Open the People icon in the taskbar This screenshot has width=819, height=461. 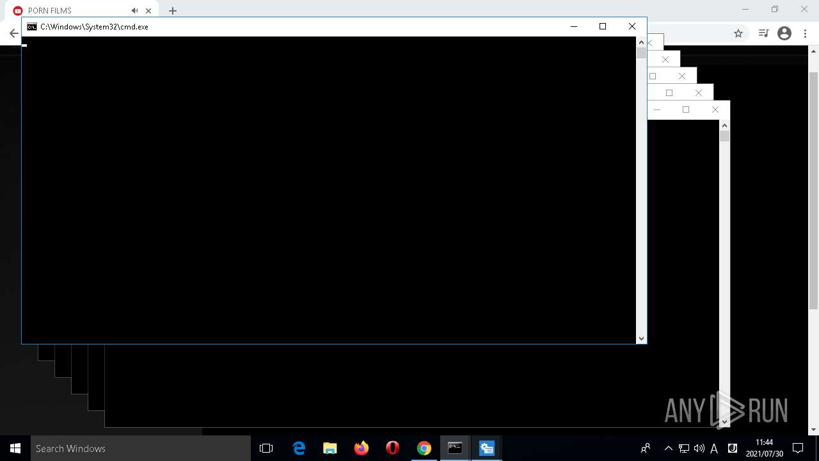click(x=646, y=448)
